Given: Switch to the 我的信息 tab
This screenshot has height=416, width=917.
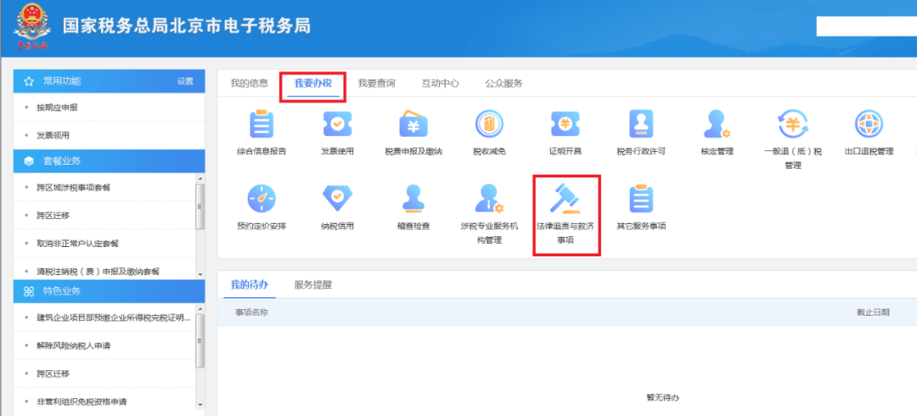Looking at the screenshot, I should pos(249,83).
